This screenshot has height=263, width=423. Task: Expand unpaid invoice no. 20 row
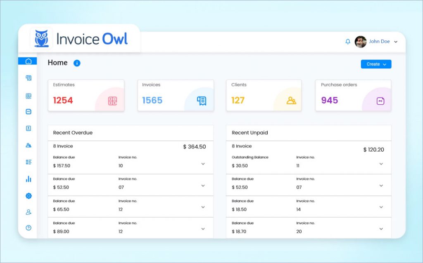(x=381, y=229)
